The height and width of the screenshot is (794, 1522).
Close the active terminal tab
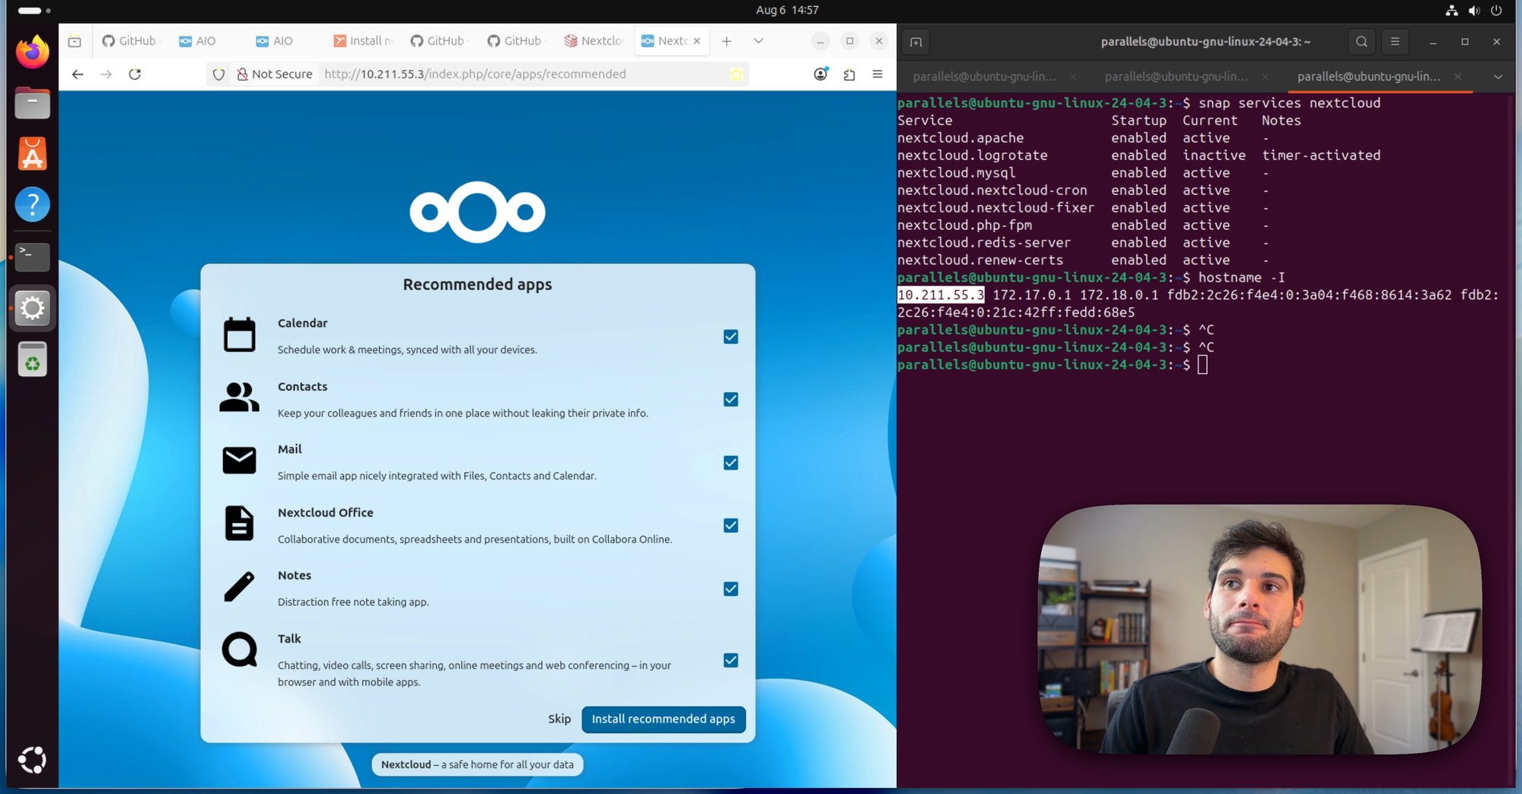coord(1457,76)
